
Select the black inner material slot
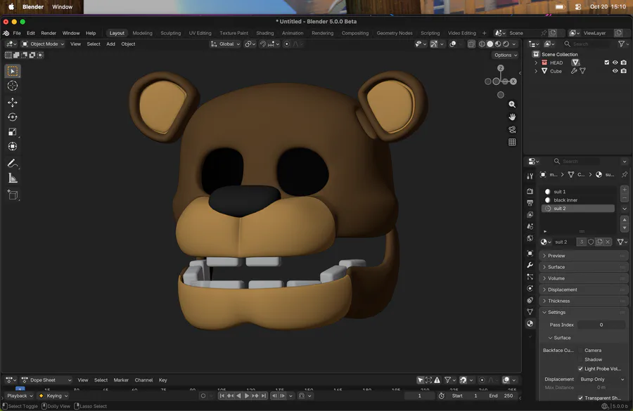[x=577, y=200]
